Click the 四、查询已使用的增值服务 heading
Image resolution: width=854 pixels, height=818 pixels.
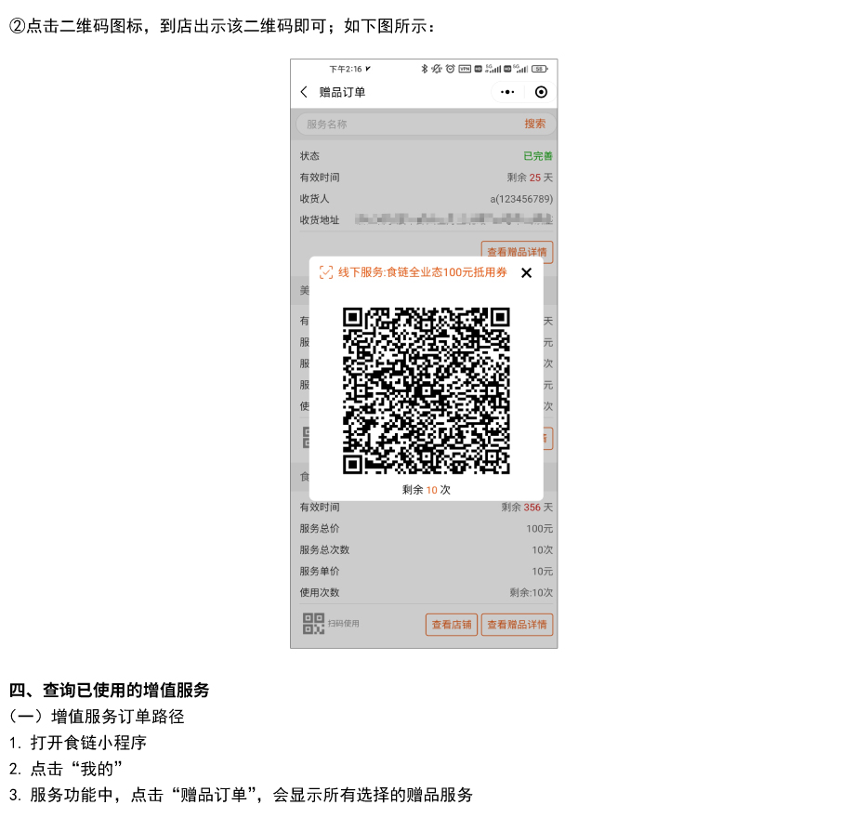(110, 690)
